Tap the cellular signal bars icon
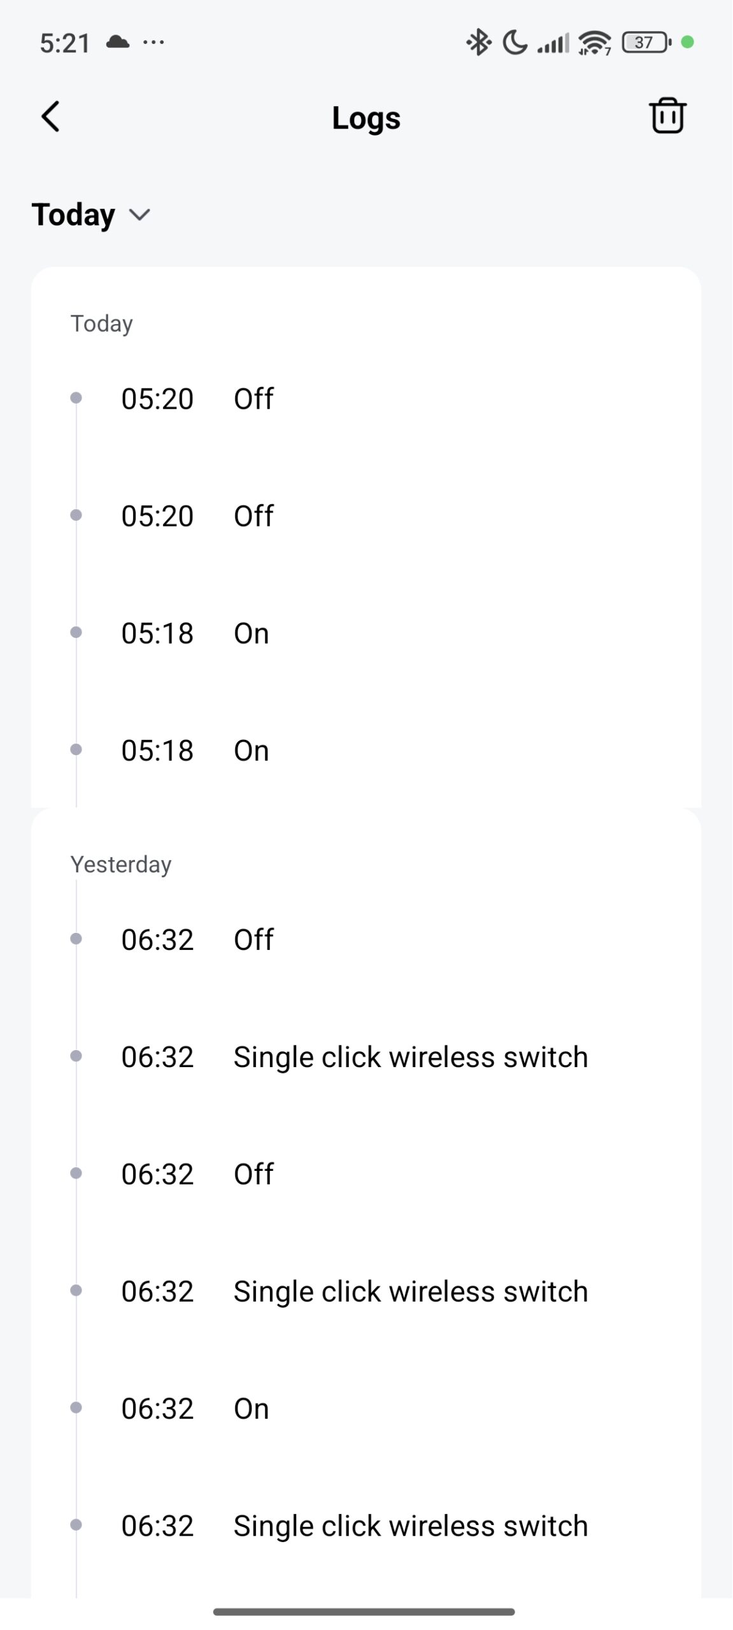 pyautogui.click(x=553, y=43)
